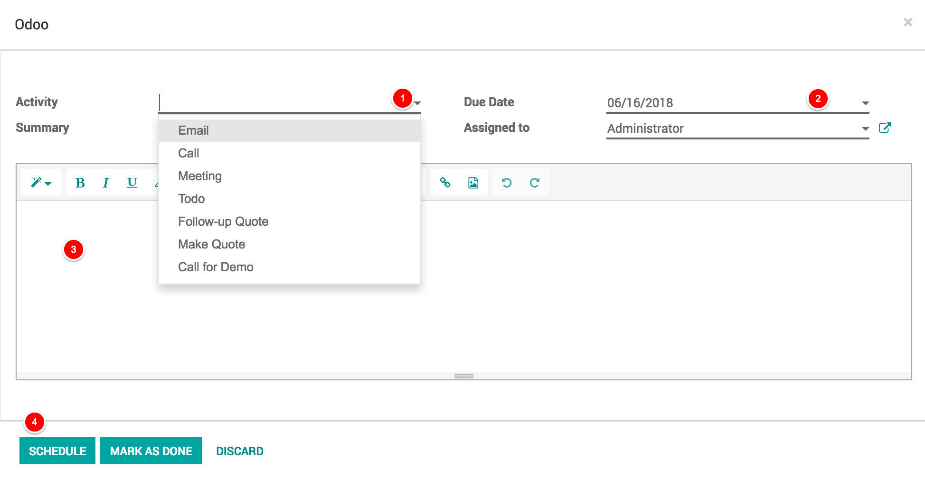Discard the activity dialog

[x=239, y=450]
